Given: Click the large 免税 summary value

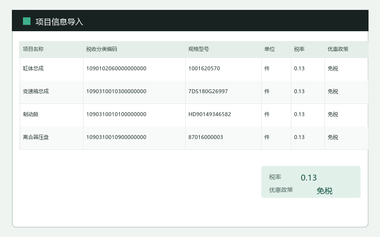Looking at the screenshot, I should pyautogui.click(x=324, y=191).
